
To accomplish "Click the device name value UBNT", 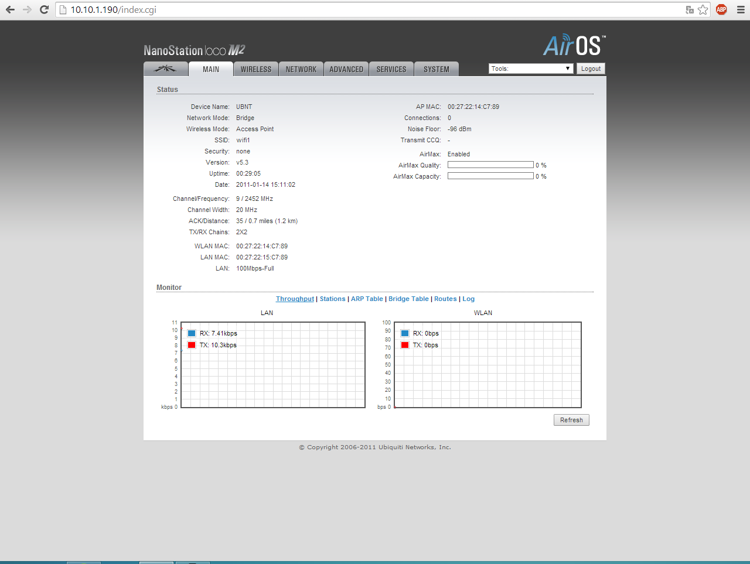I will [x=244, y=107].
